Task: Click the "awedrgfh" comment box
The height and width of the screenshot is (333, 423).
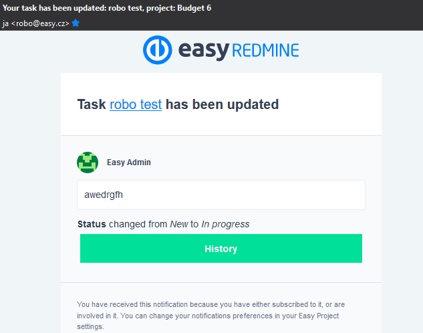Action: 221,195
